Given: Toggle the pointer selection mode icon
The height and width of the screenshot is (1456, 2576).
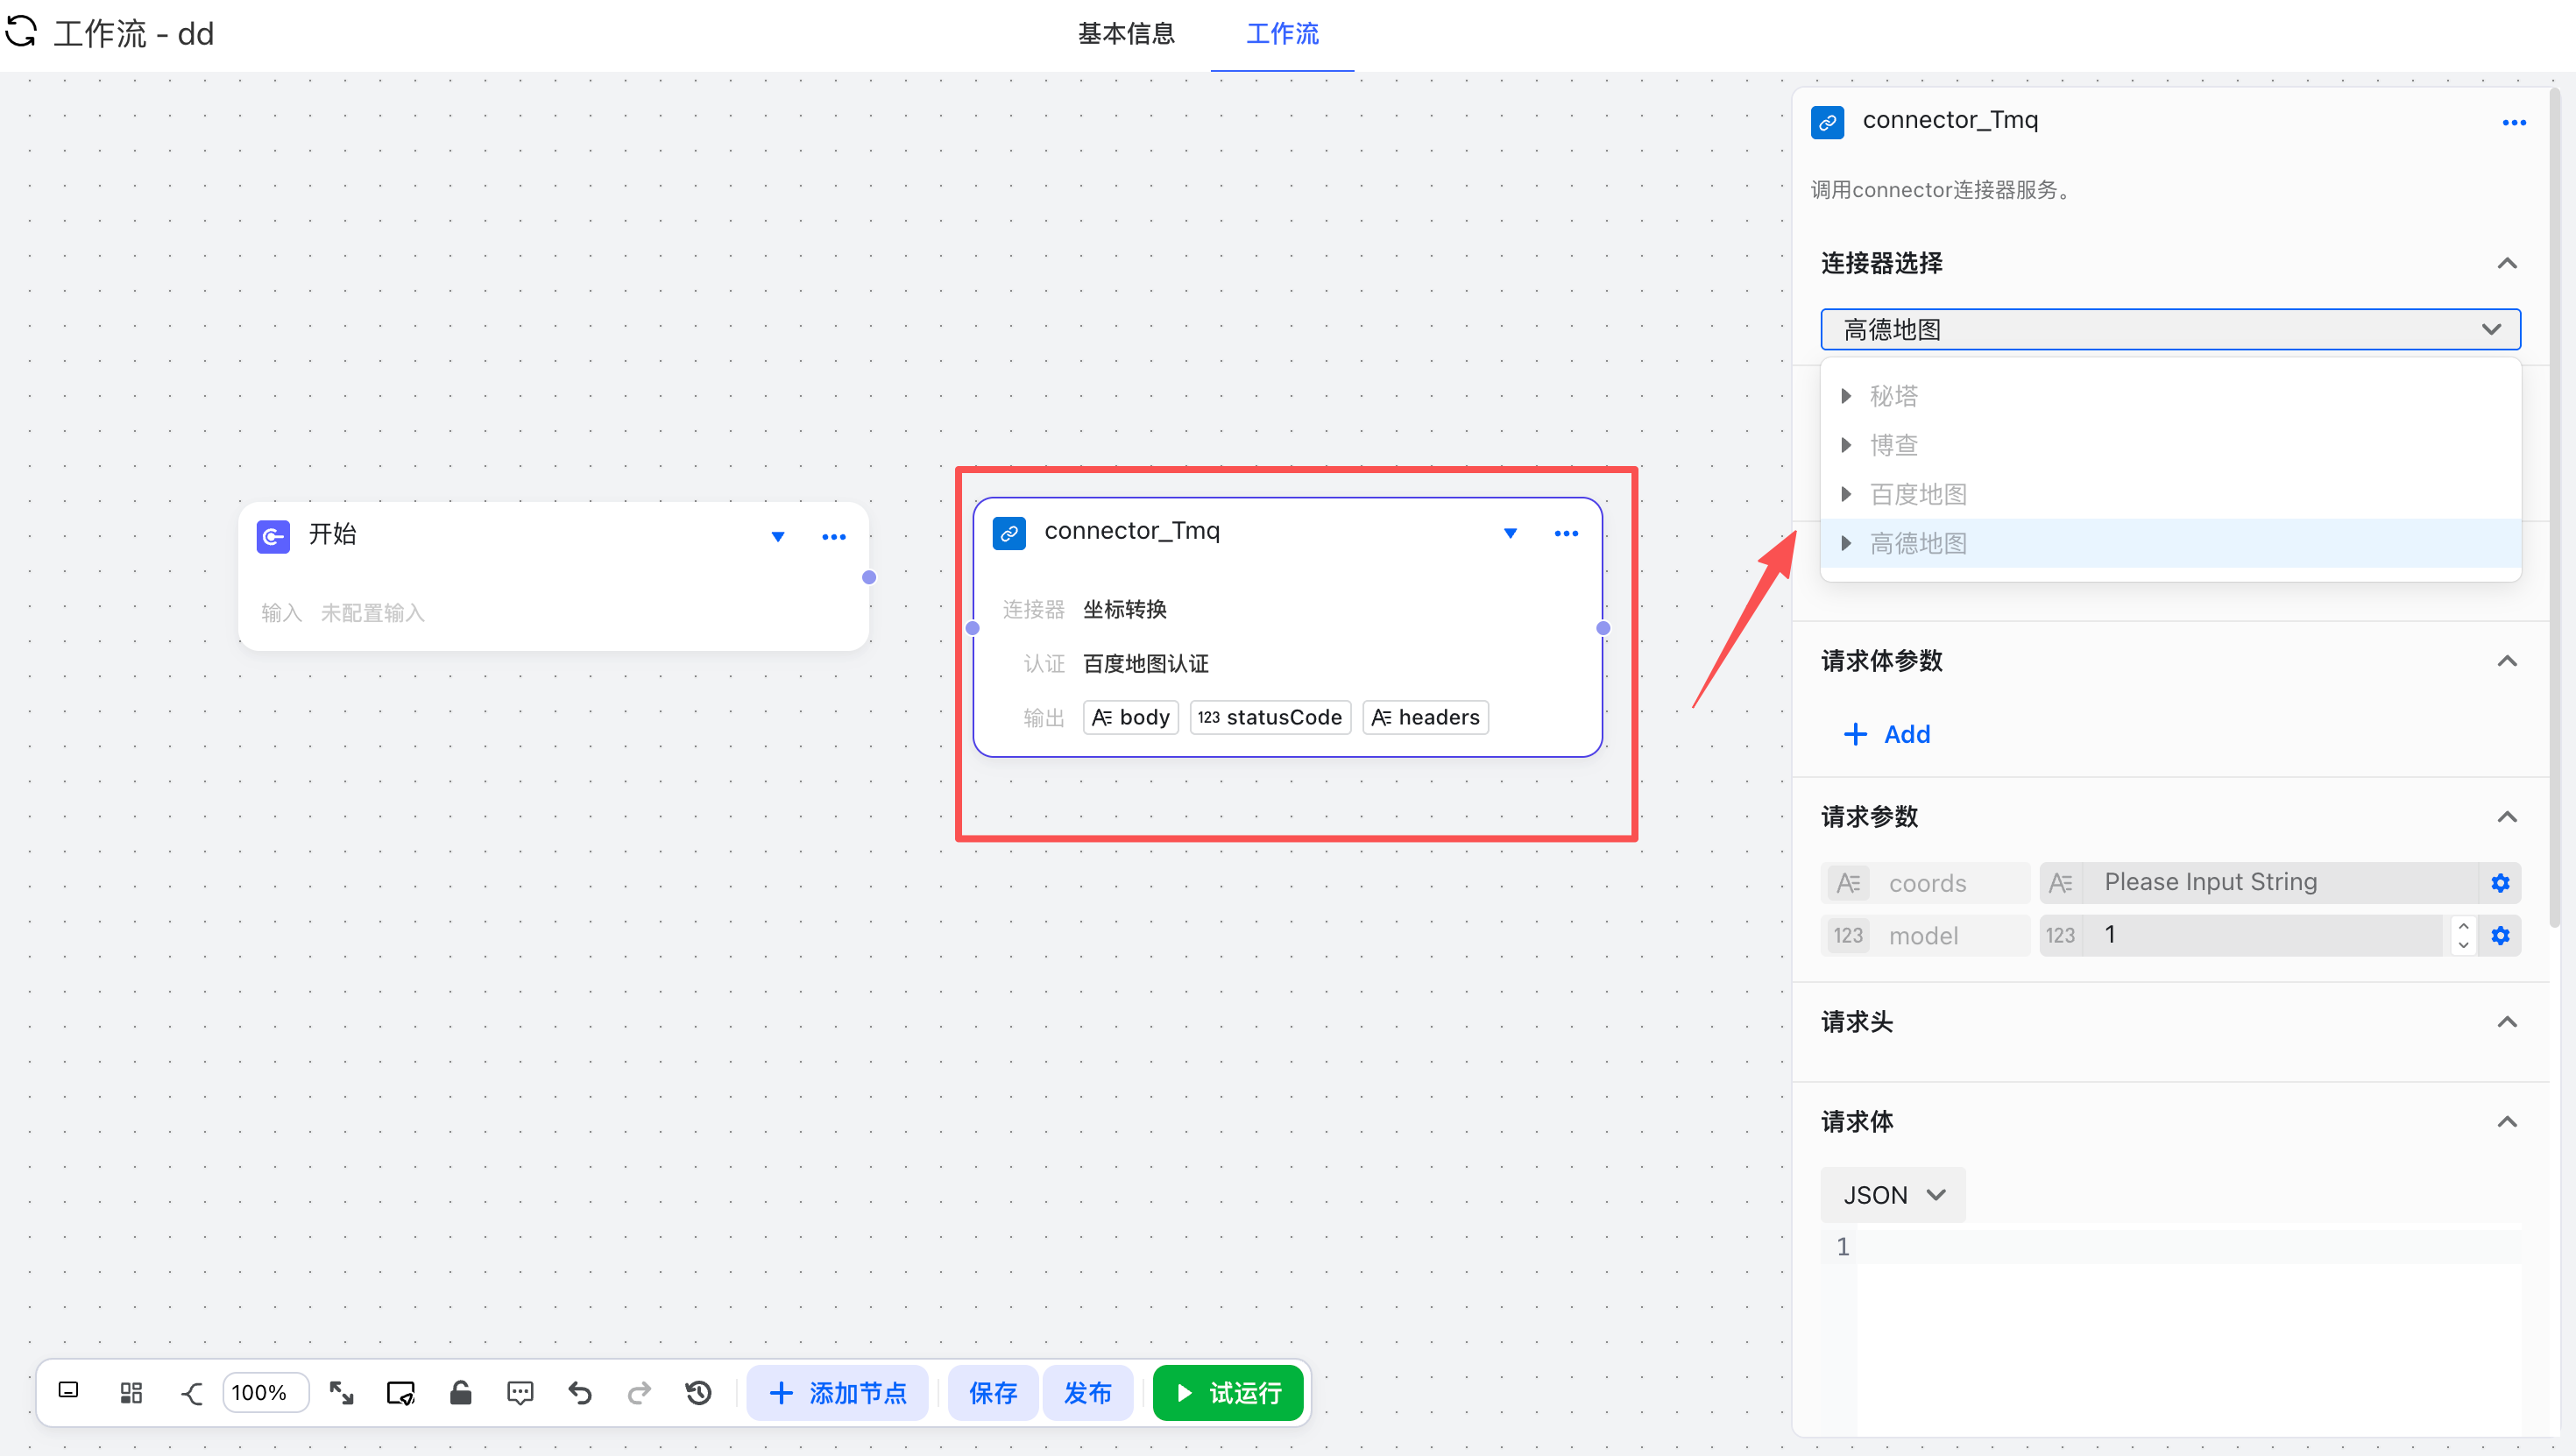Looking at the screenshot, I should point(400,1393).
